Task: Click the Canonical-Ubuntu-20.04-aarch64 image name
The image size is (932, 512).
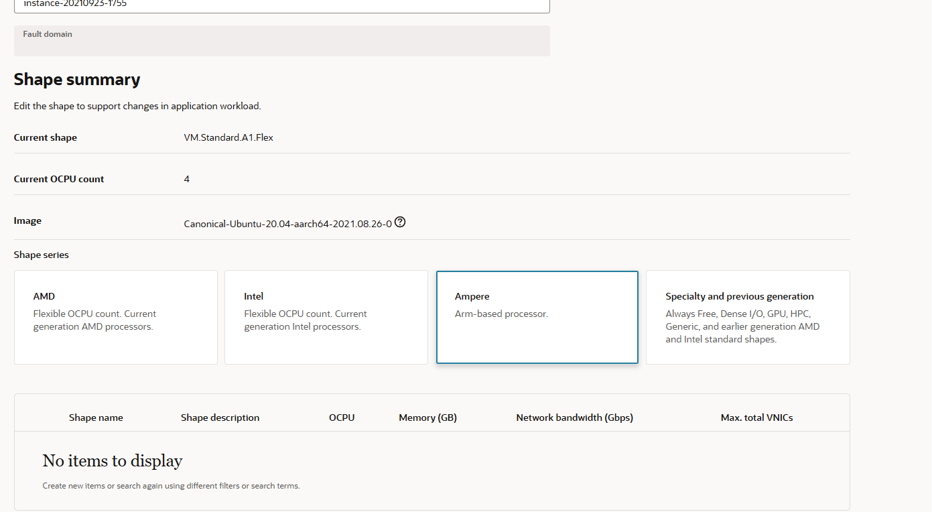Action: click(x=288, y=224)
